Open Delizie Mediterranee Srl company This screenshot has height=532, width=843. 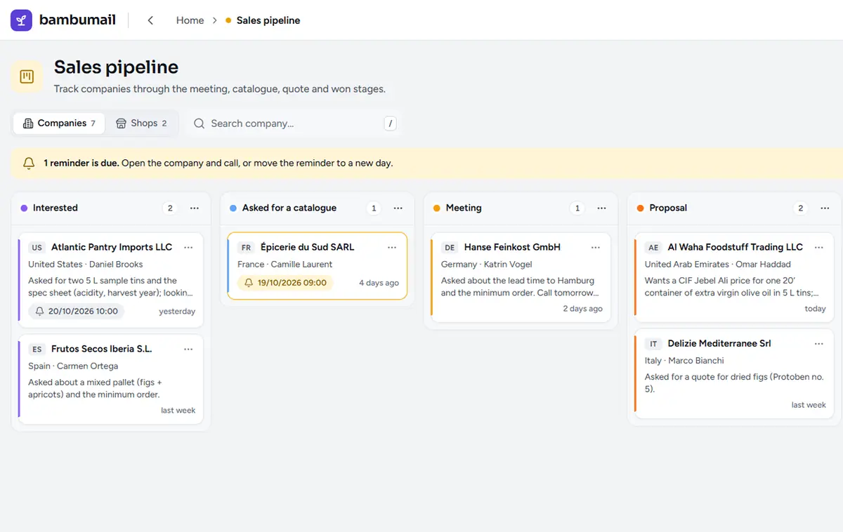pyautogui.click(x=719, y=343)
